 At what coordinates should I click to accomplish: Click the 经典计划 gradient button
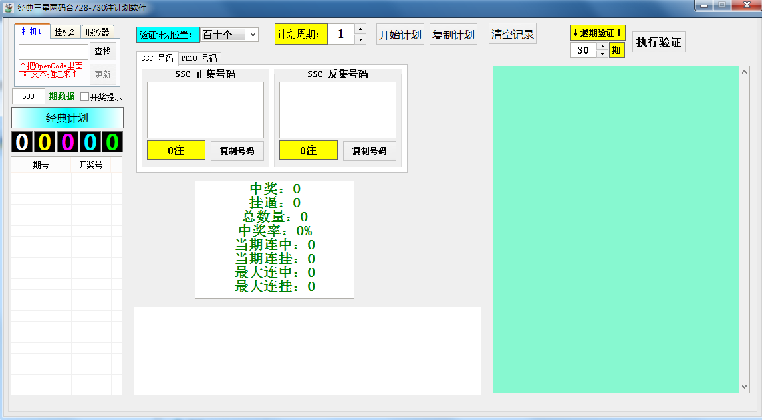(x=67, y=118)
